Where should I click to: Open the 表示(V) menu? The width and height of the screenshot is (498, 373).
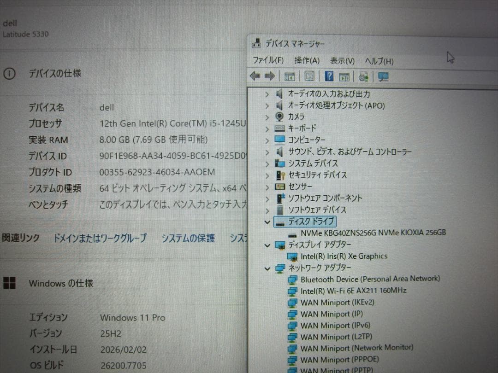tap(343, 60)
